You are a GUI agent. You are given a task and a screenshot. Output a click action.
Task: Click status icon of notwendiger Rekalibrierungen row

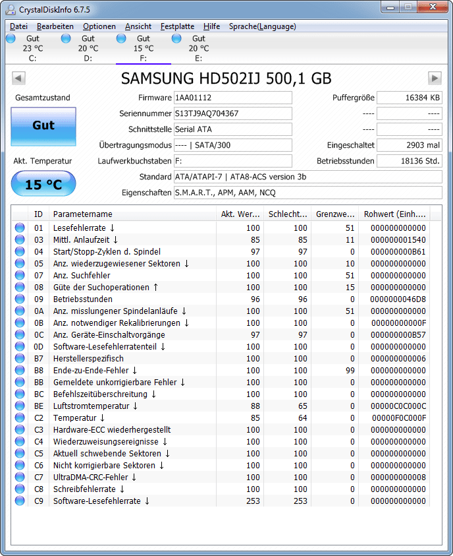point(20,323)
